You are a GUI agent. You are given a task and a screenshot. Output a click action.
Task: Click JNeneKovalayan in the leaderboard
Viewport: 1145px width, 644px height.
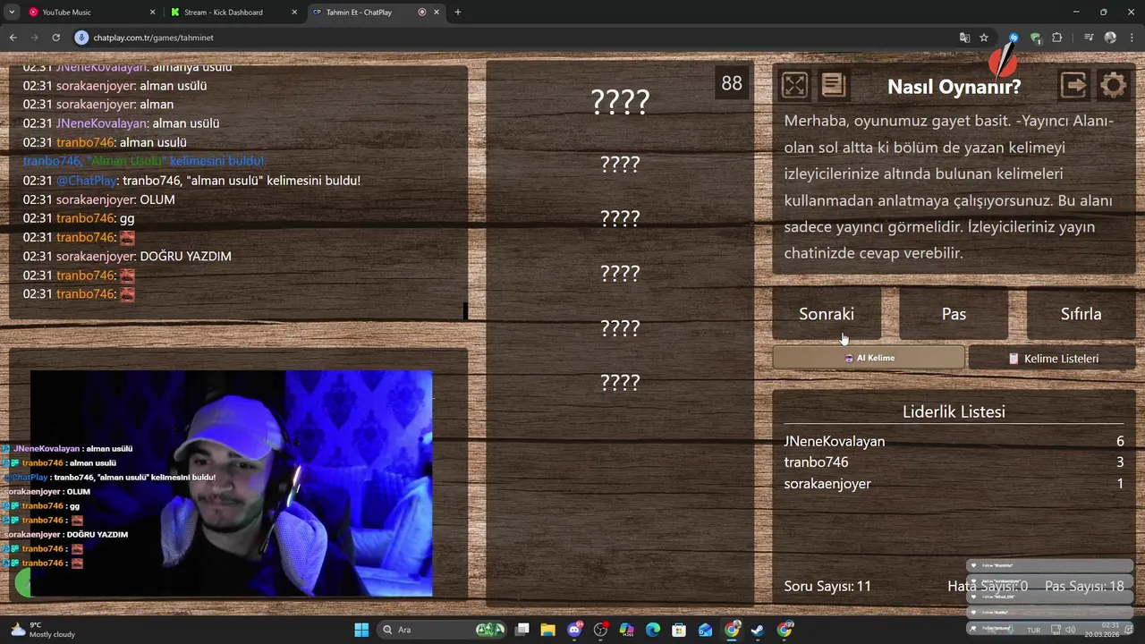(835, 441)
